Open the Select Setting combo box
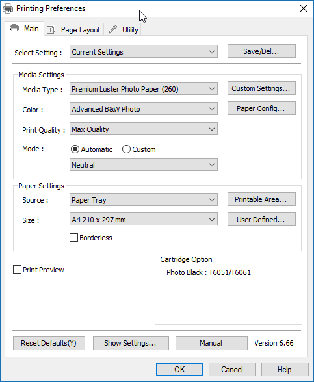 coord(144,52)
